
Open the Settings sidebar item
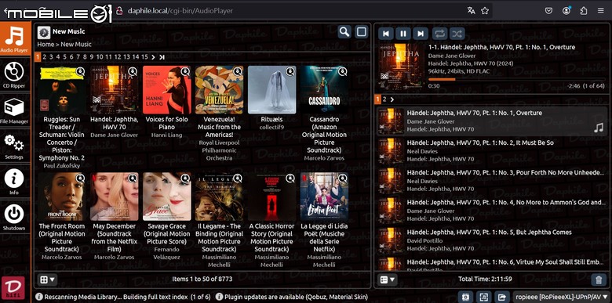tap(14, 146)
